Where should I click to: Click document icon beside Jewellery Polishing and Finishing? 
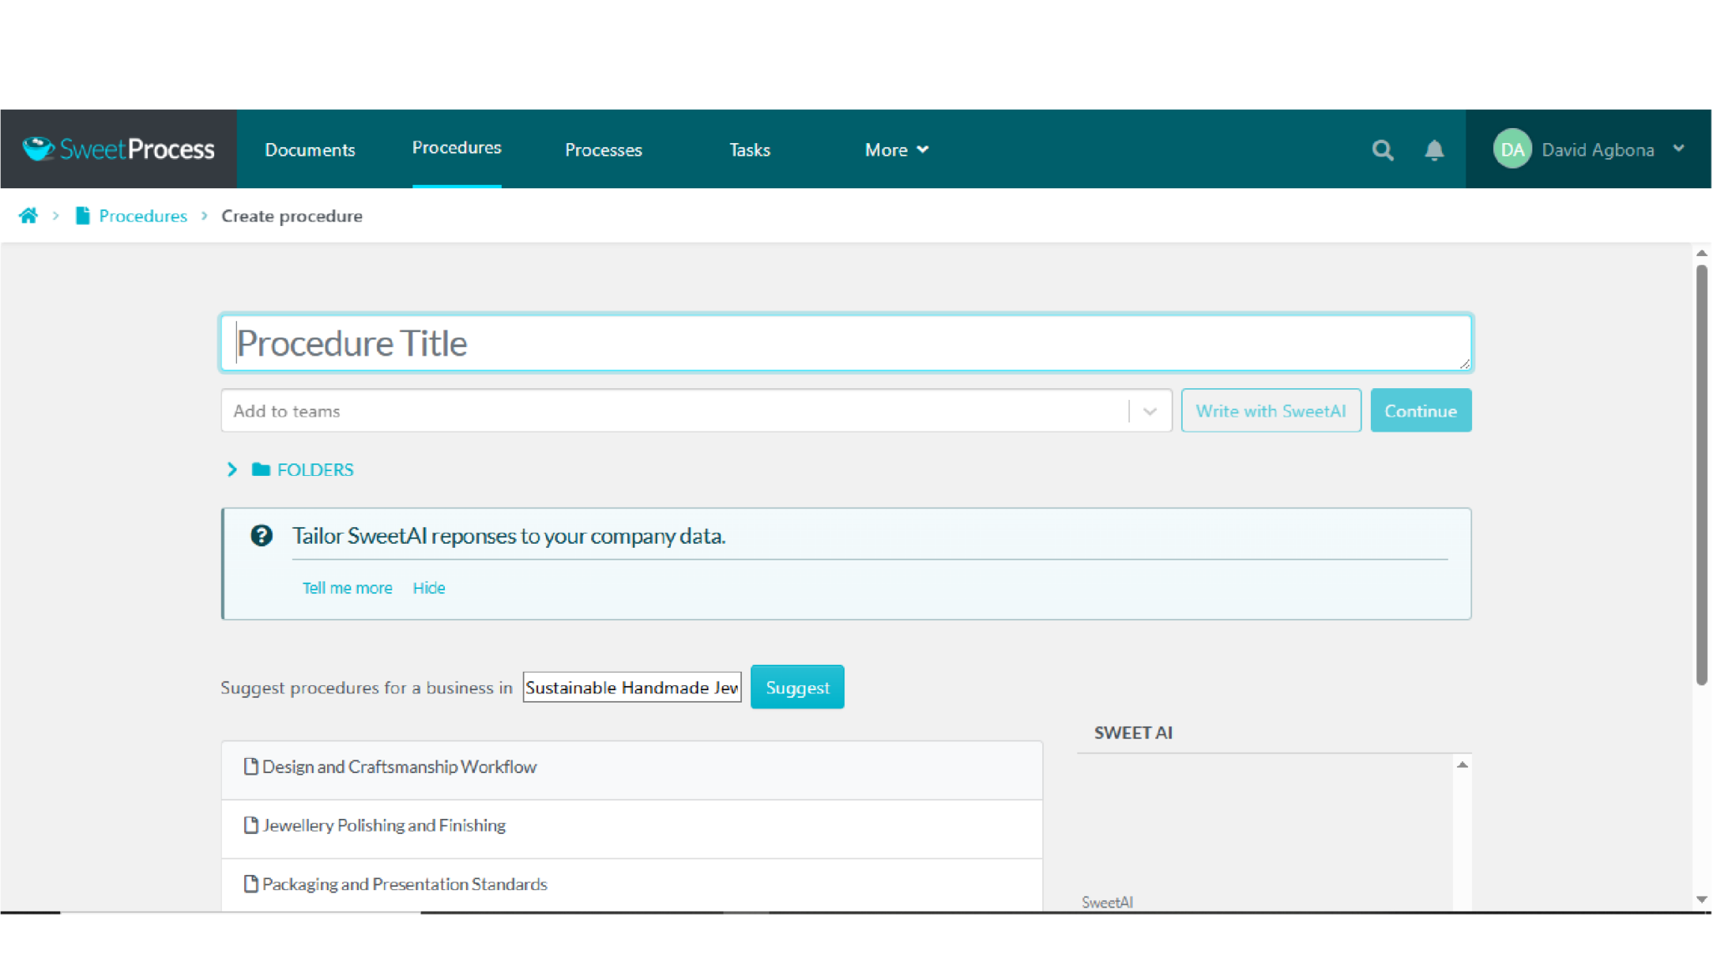[x=251, y=825]
